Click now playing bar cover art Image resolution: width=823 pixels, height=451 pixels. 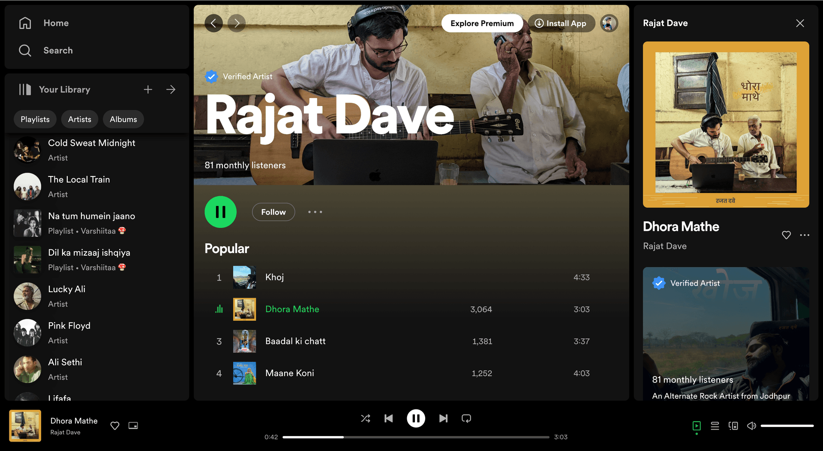coord(25,426)
